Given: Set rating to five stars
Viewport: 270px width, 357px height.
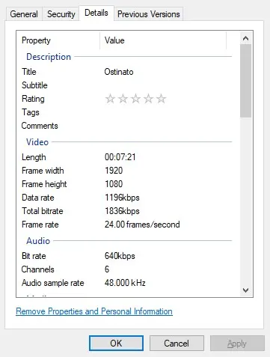Looking at the screenshot, I should tap(161, 99).
